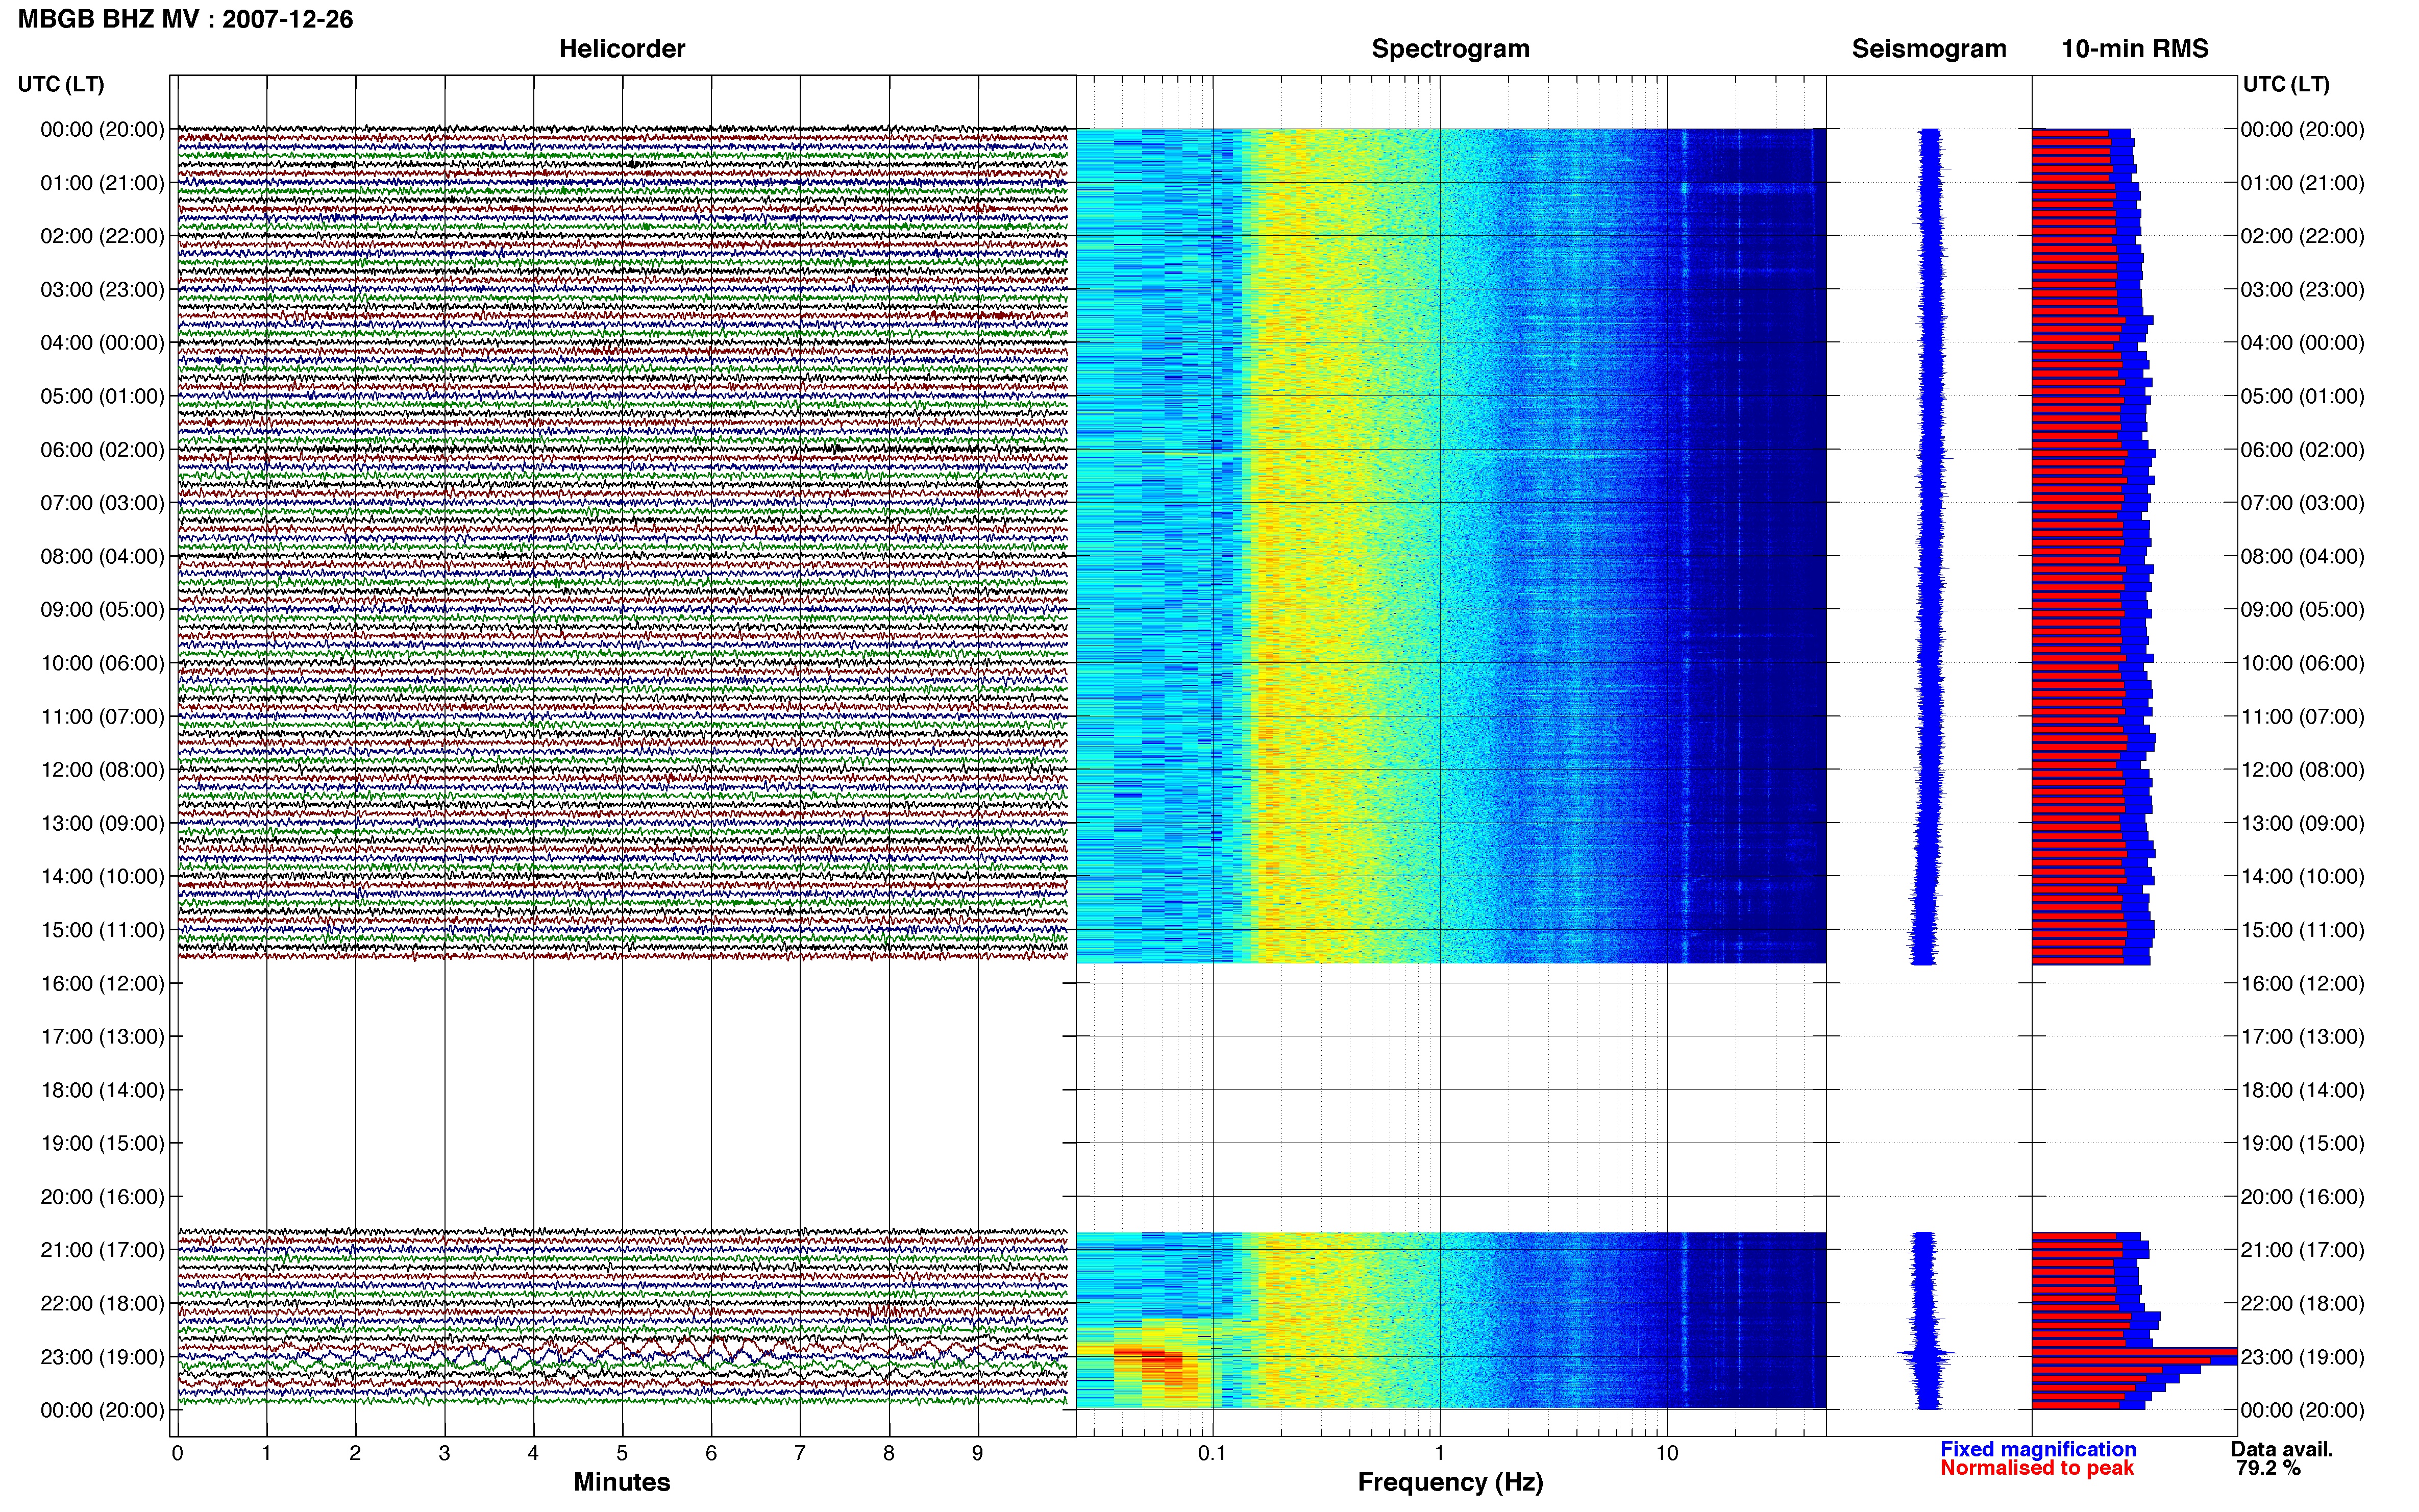
Task: Click minute tick label 3
Action: point(444,1454)
